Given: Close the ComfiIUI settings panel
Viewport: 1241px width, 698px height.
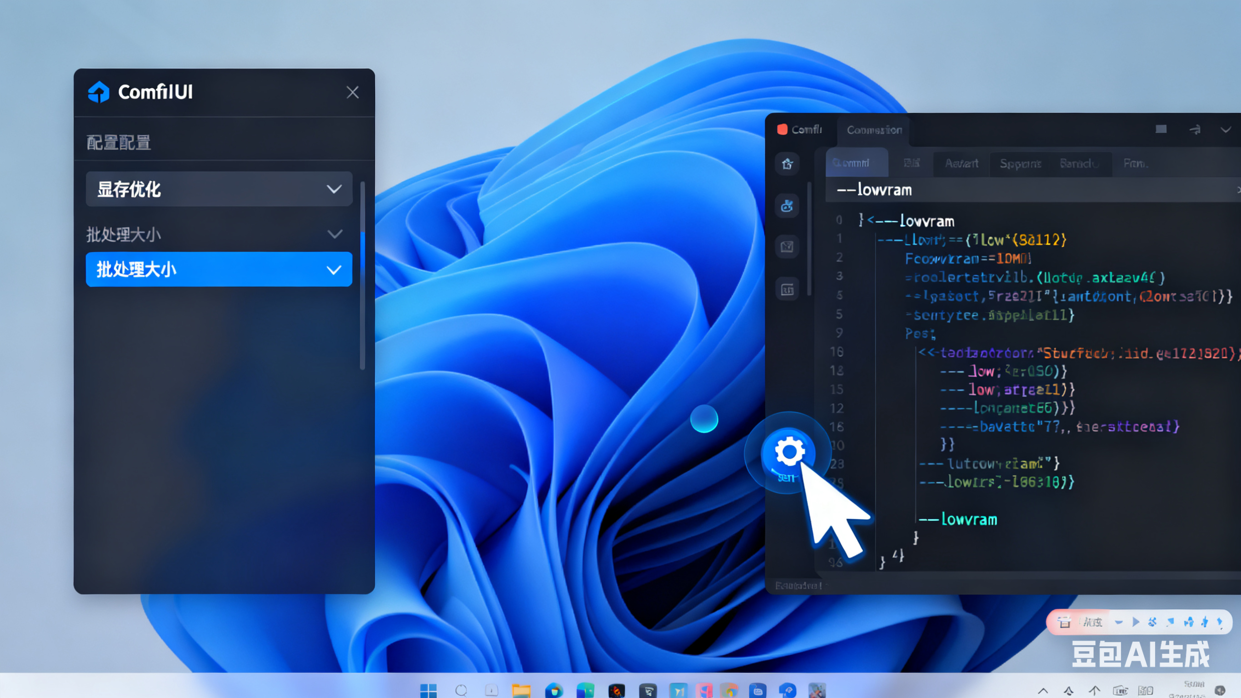Looking at the screenshot, I should (x=353, y=92).
